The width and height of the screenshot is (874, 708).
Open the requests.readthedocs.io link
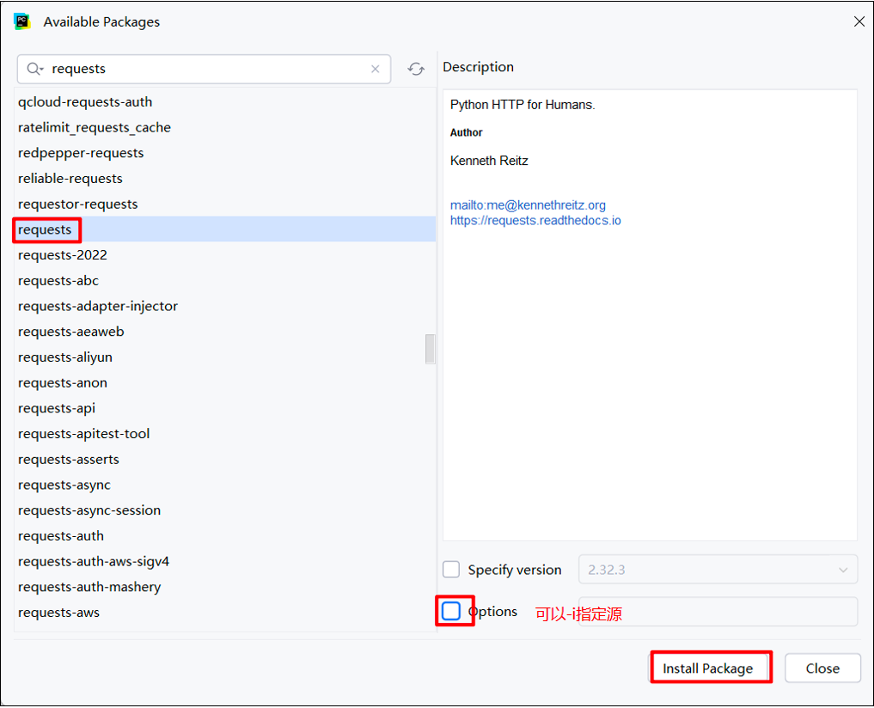(x=535, y=221)
